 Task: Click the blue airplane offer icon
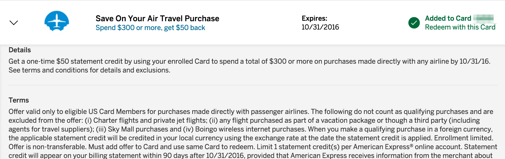[57, 21]
